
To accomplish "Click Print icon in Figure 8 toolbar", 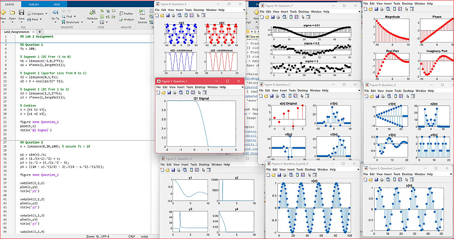I will [277, 96].
